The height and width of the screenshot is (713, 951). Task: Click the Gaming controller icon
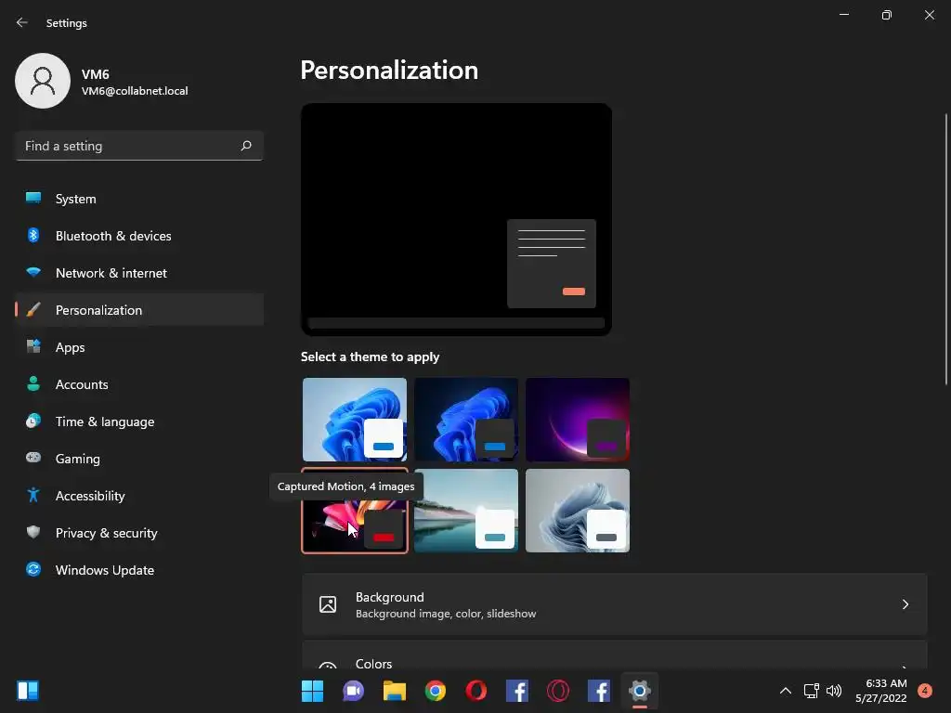[33, 458]
